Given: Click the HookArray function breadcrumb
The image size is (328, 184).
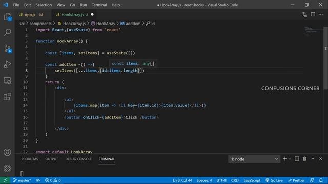Looking at the screenshot, I should click(x=103, y=24).
